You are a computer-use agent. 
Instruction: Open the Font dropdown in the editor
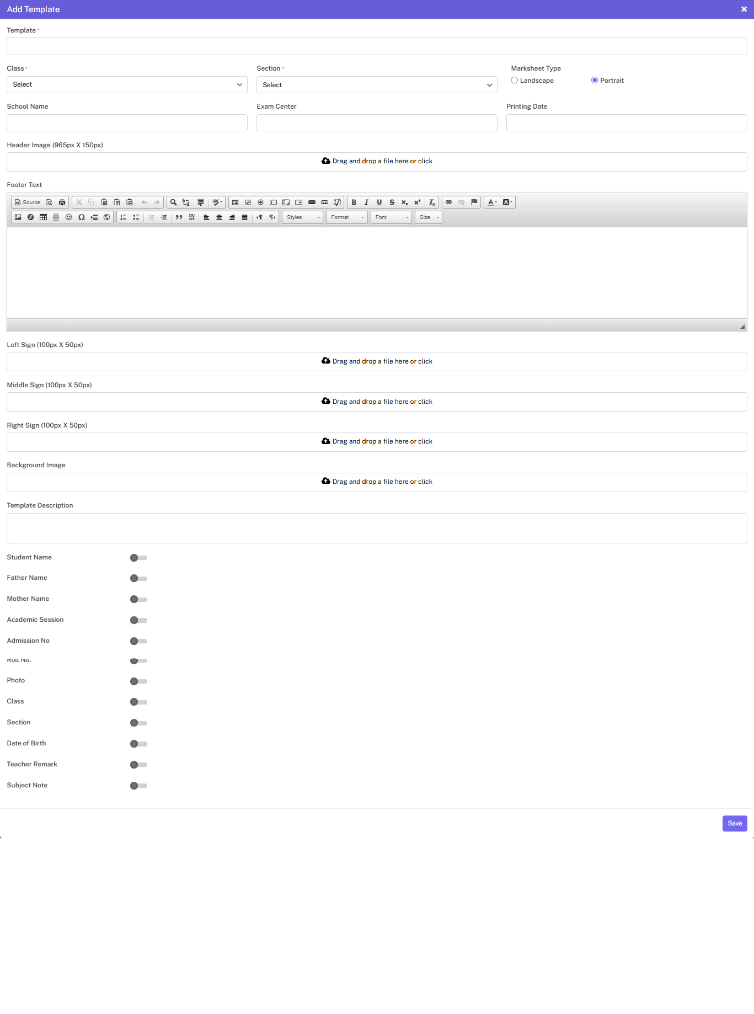(391, 217)
